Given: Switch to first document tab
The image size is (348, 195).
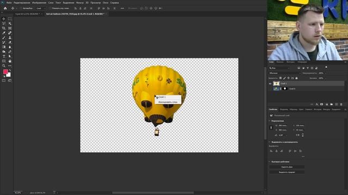Looking at the screenshot, I should point(28,14).
